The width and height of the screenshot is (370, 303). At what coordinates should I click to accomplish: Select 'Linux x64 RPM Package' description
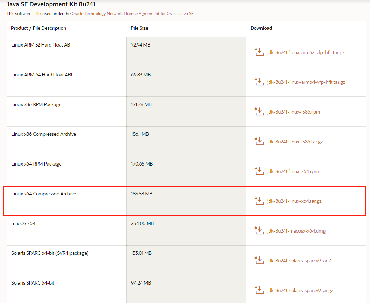(36, 164)
